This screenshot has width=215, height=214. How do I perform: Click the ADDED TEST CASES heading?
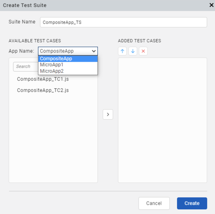(x=139, y=41)
